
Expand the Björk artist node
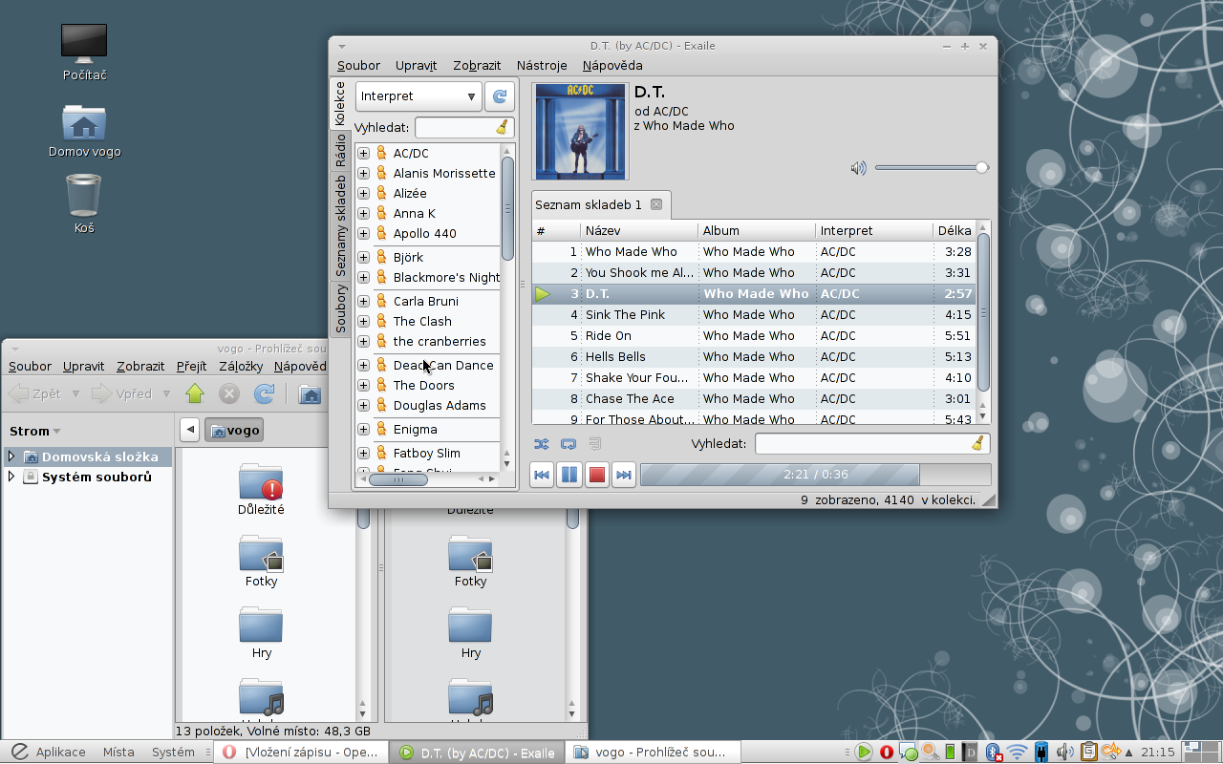point(364,258)
